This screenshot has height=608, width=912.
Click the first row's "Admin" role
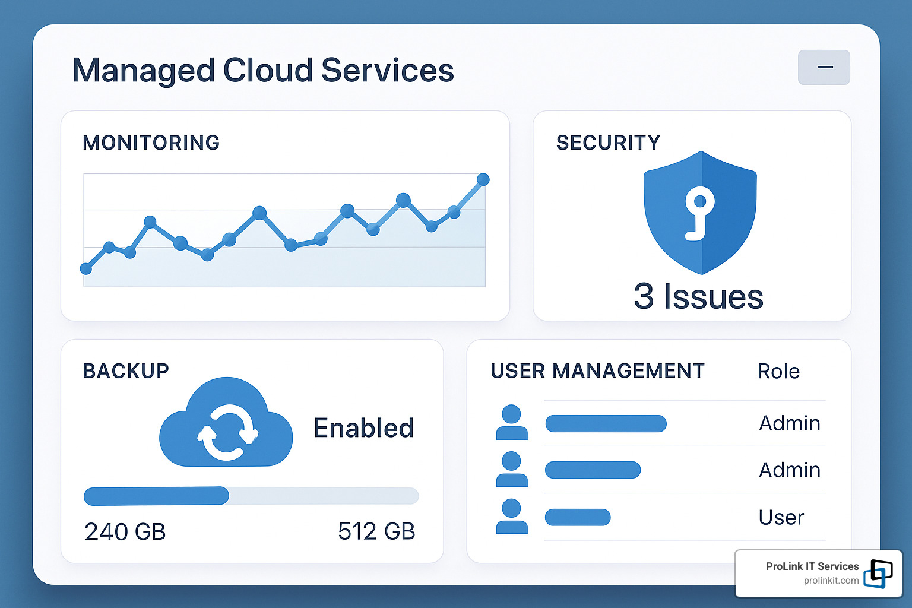point(790,423)
